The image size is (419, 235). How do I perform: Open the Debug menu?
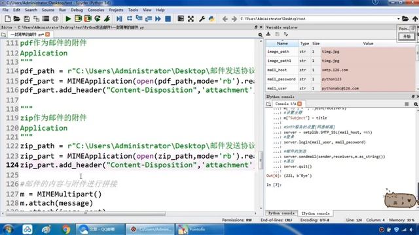[x=77, y=10]
